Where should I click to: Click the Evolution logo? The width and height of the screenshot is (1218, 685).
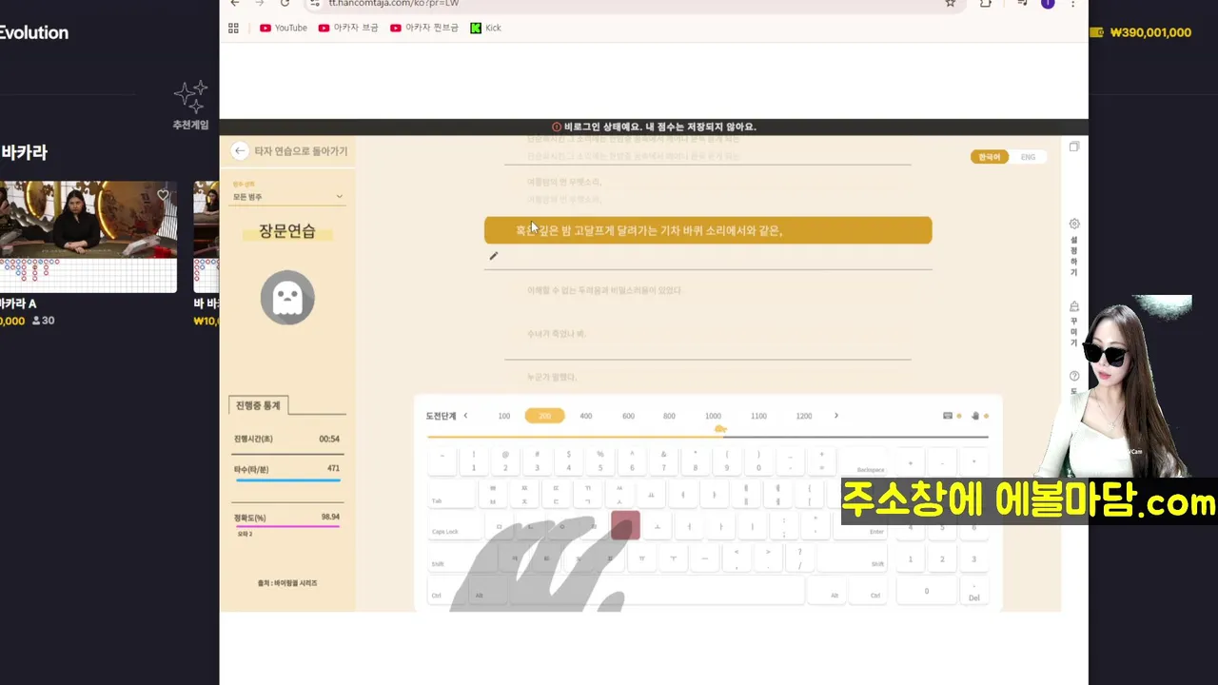[x=33, y=32]
